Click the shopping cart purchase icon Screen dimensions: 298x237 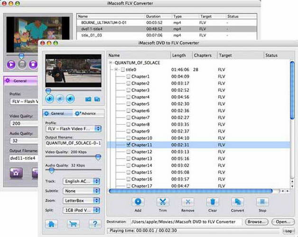point(72,223)
